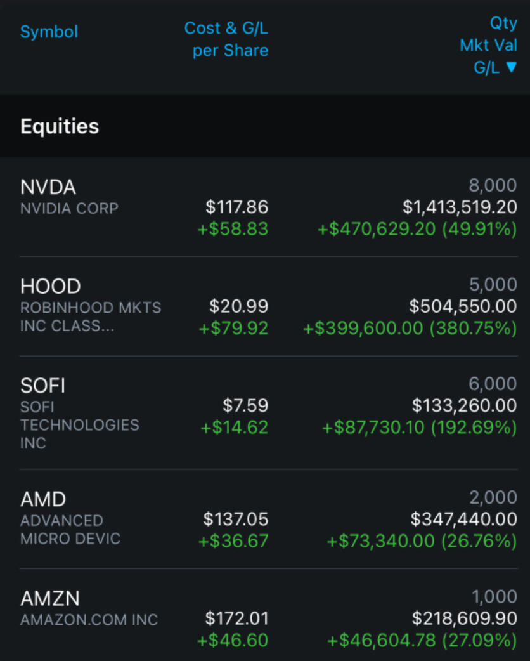Tap NVIDIA CORP company name

pyautogui.click(x=69, y=208)
